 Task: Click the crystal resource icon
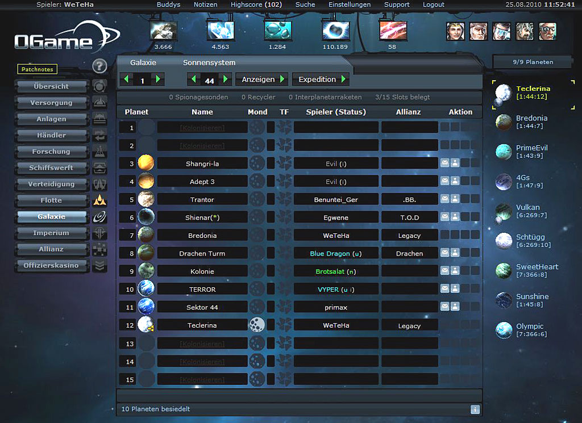point(221,31)
